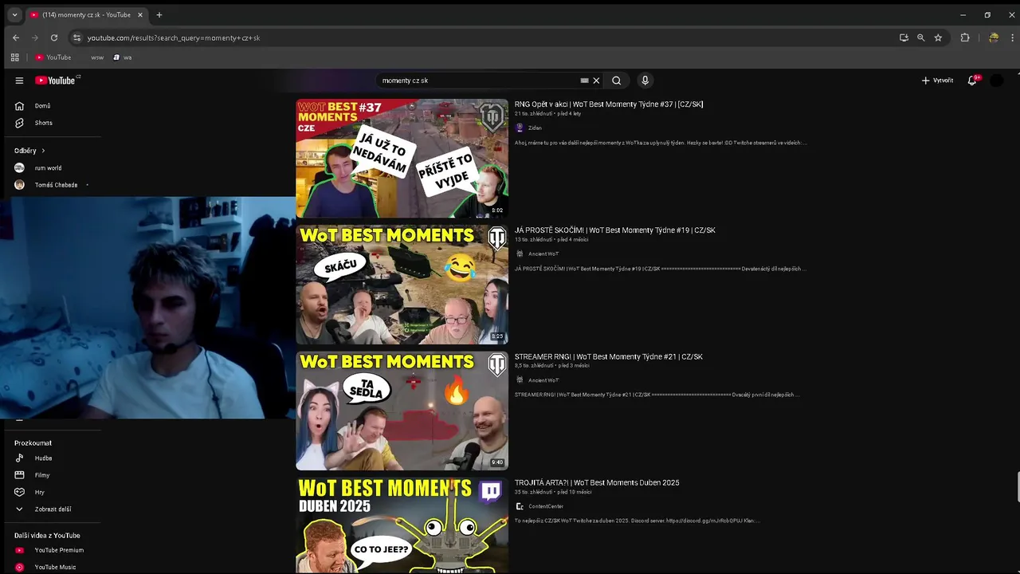This screenshot has height=574, width=1020.
Task: Open the SKÁČU WoT Best Moments thumbnail
Action: click(x=402, y=285)
